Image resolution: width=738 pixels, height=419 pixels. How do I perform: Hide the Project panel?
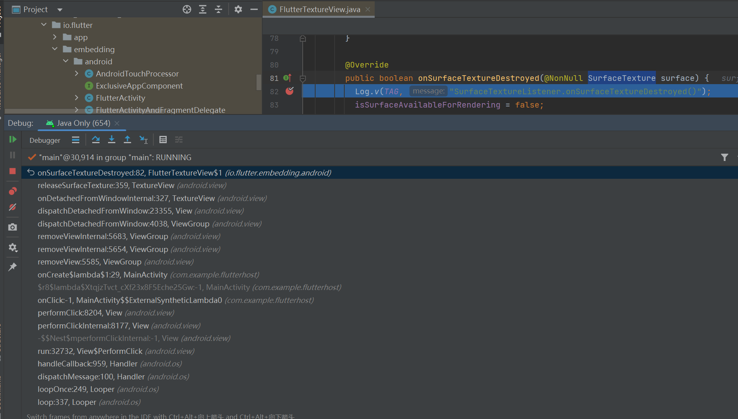click(x=254, y=9)
